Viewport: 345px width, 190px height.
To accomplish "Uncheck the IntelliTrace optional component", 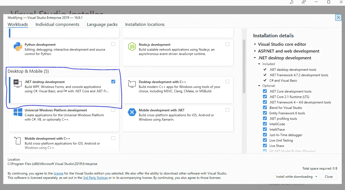I will coord(265,130).
